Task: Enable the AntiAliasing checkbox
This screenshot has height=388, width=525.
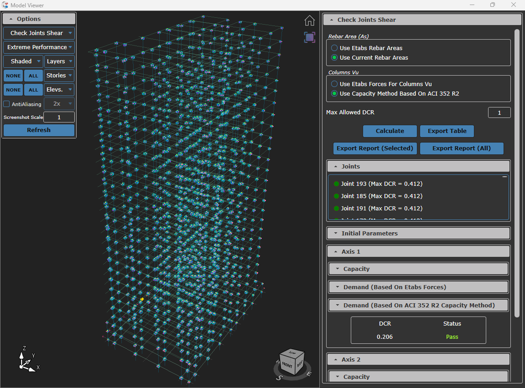Action: (x=7, y=104)
